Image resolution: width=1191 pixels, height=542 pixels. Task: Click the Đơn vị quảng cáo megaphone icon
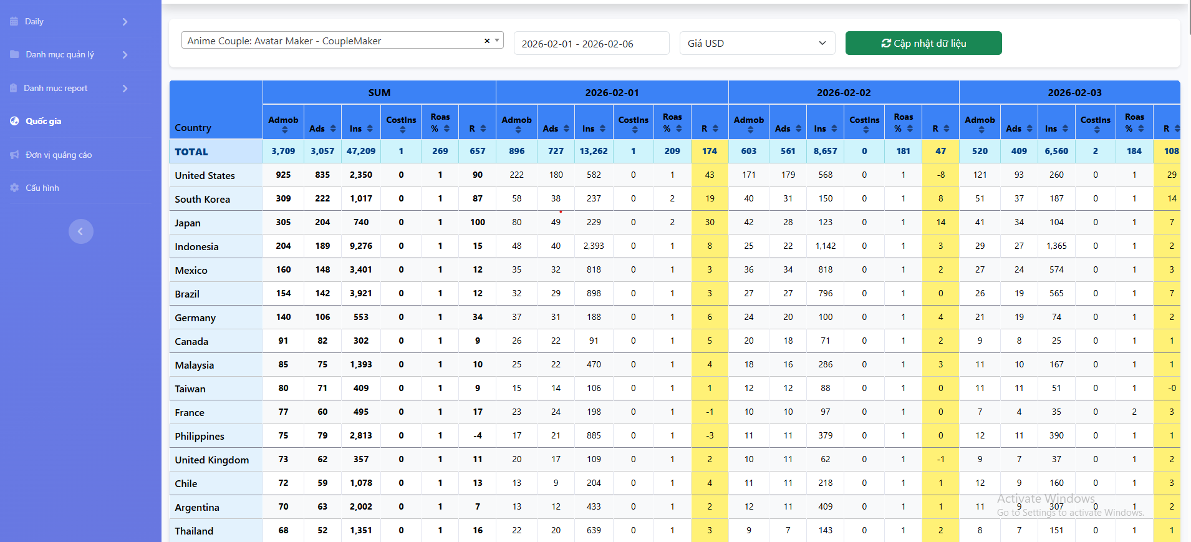pos(14,155)
